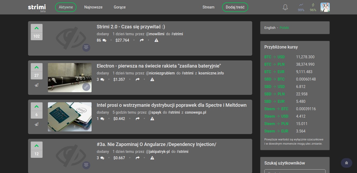
Task: Open #strimi tag on Intel post
Action: (174, 112)
